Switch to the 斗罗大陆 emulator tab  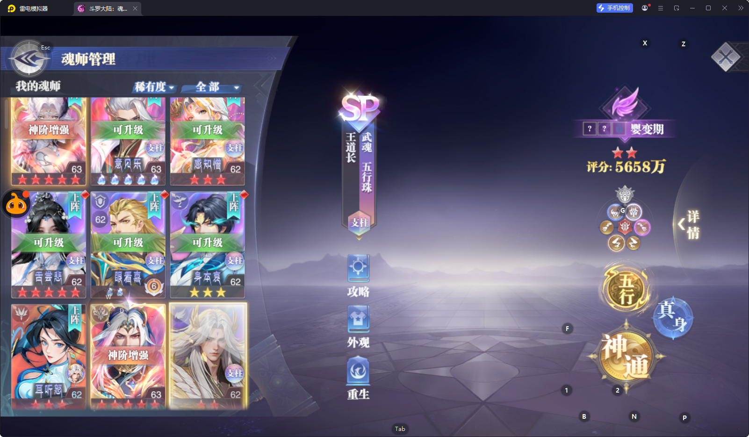point(108,8)
